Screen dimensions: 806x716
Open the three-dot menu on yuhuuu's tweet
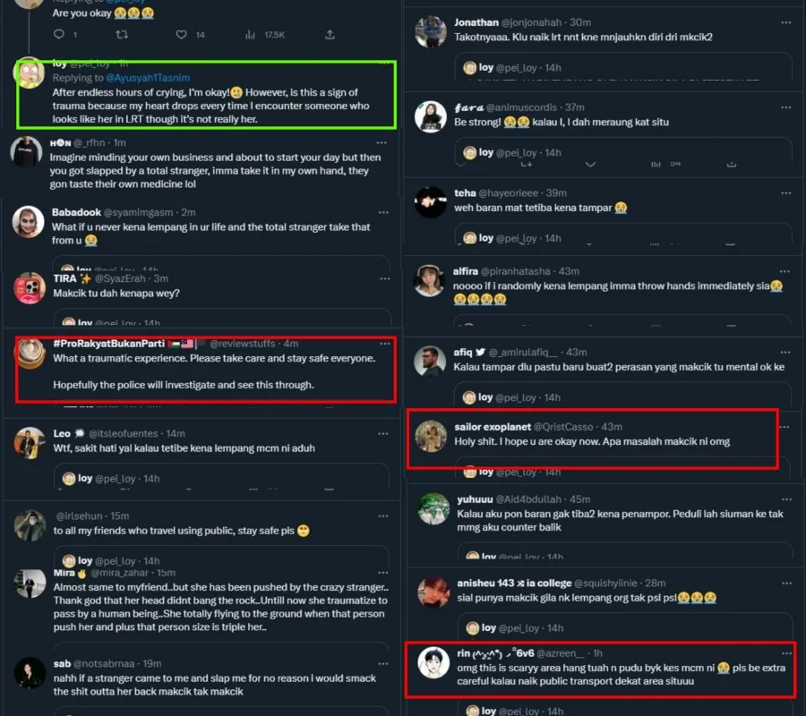coord(786,499)
